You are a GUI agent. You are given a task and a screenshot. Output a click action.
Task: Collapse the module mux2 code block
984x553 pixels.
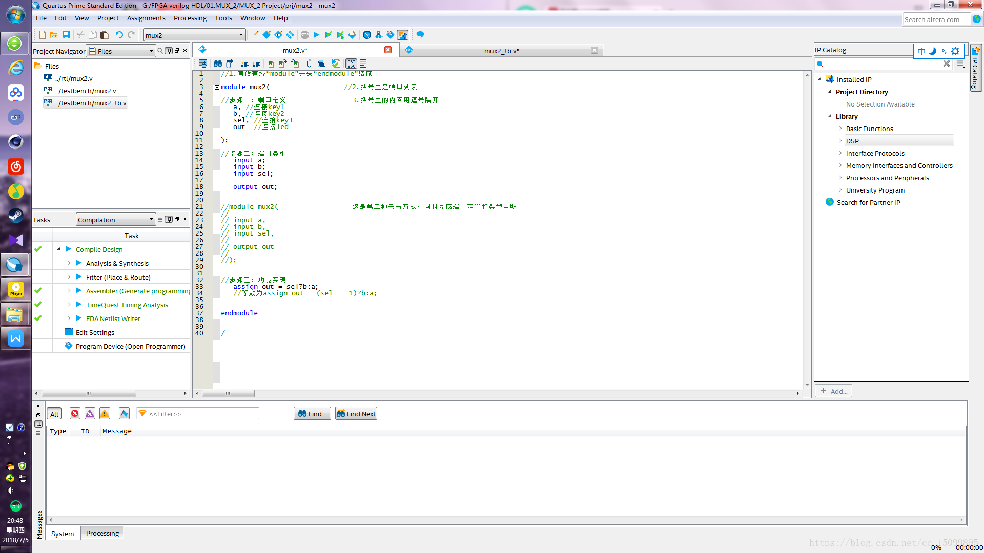pos(217,87)
